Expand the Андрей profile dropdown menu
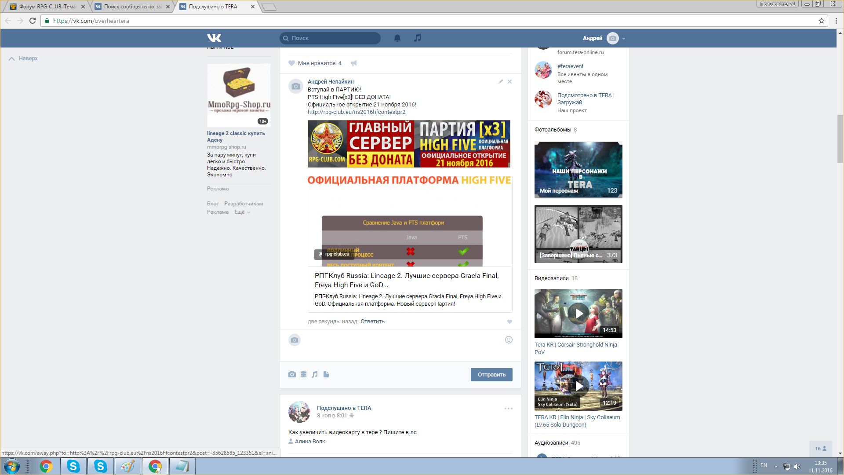This screenshot has height=475, width=844. point(623,39)
